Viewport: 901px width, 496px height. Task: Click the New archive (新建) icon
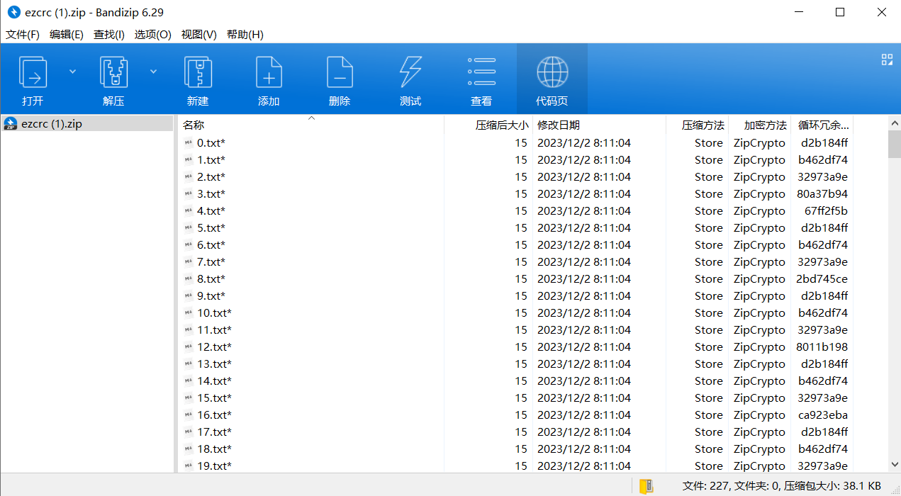[x=198, y=72]
